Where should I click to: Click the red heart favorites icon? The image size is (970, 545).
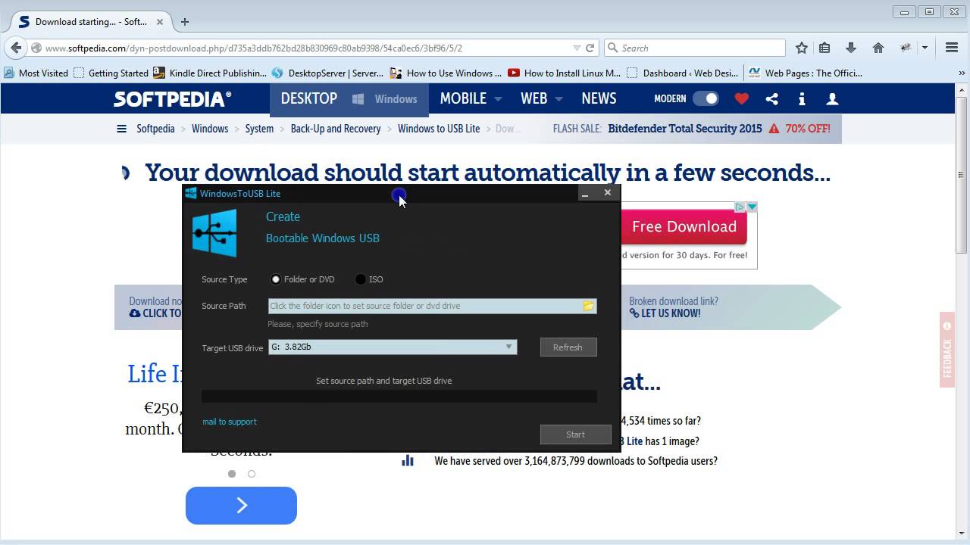tap(742, 99)
